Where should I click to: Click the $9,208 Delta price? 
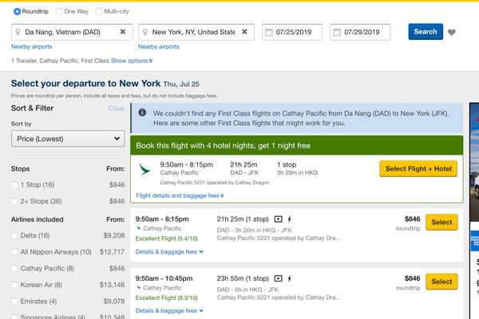pyautogui.click(x=114, y=235)
